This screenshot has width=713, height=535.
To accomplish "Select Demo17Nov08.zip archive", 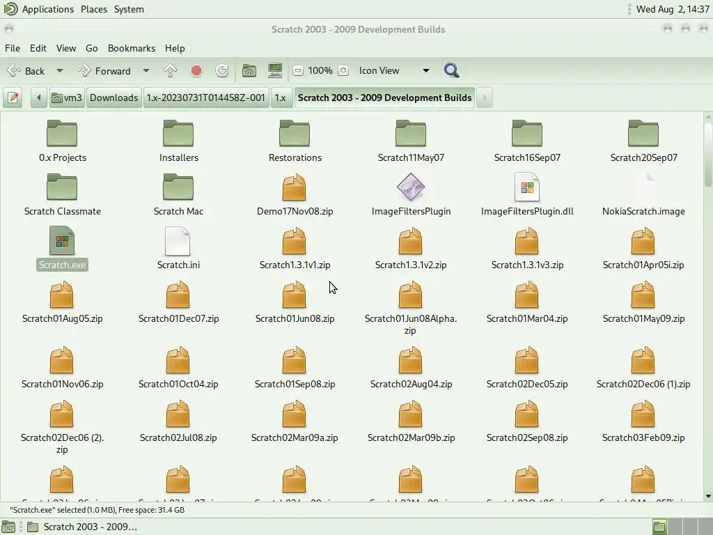I will (295, 195).
